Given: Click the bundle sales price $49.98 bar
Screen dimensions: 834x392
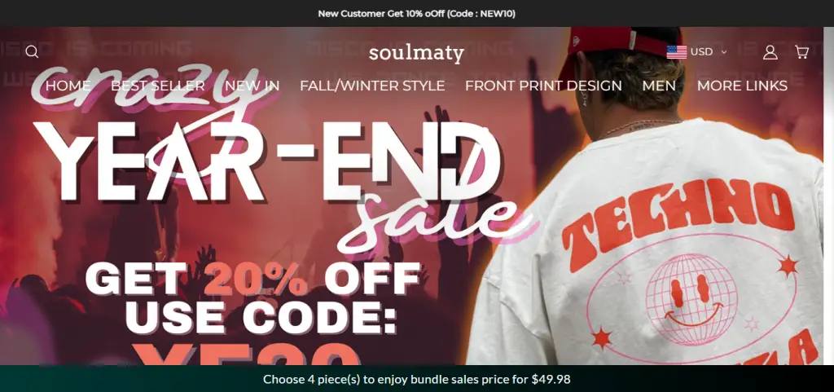Looking at the screenshot, I should point(416,379).
